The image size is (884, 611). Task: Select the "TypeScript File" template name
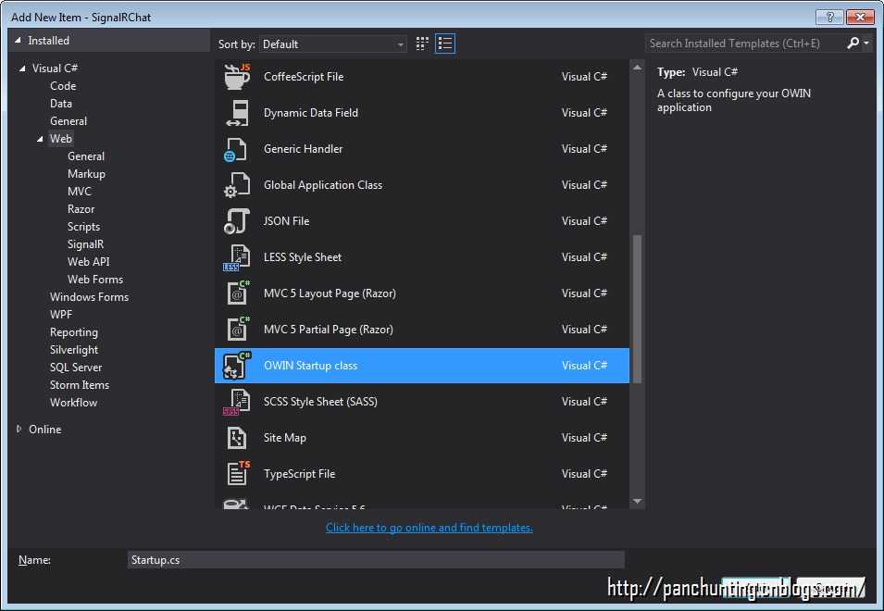coord(299,473)
